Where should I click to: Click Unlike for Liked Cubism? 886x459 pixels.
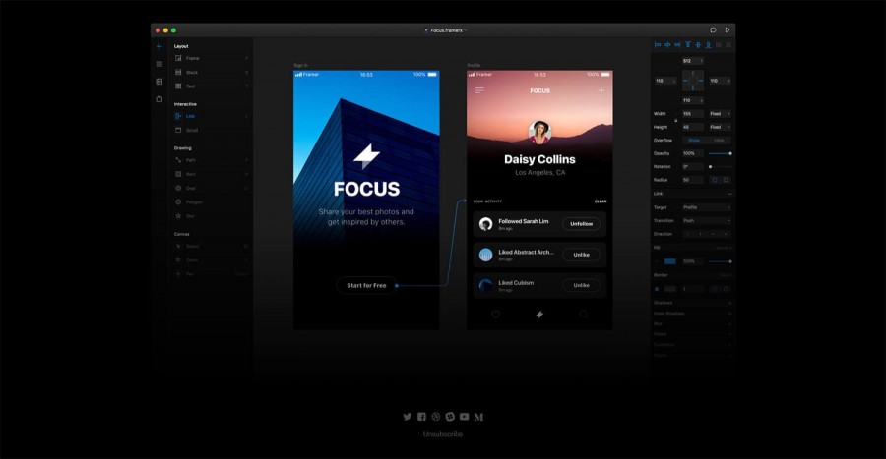point(582,285)
